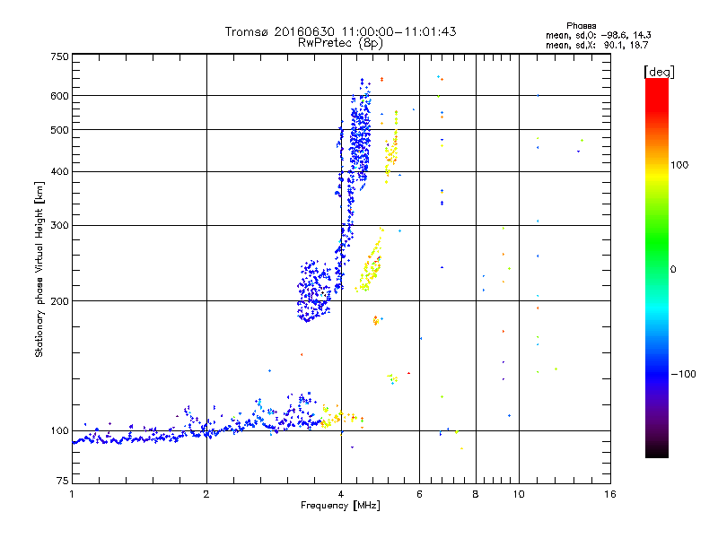Click the x-axis tick label '2'
Image resolution: width=718 pixels, height=538 pixels.
click(206, 494)
